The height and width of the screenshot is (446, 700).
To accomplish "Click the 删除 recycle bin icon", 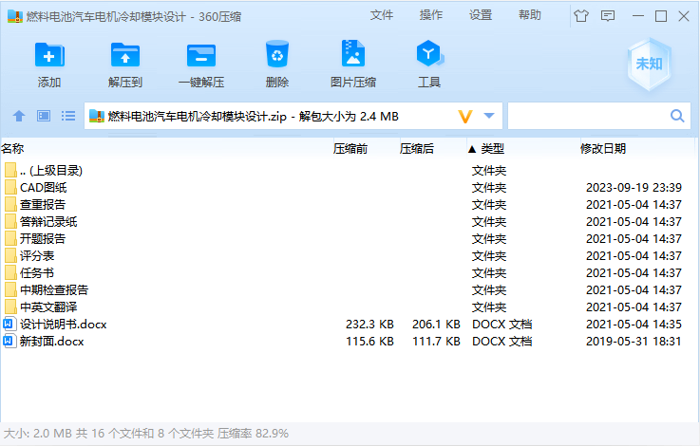I will (277, 54).
